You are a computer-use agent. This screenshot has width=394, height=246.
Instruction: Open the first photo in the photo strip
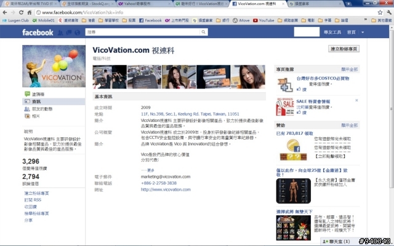[x=110, y=77]
